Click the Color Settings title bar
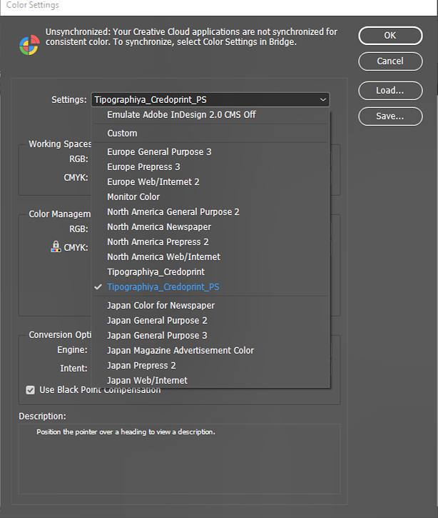Image resolution: width=438 pixels, height=518 pixels. tap(219, 6)
